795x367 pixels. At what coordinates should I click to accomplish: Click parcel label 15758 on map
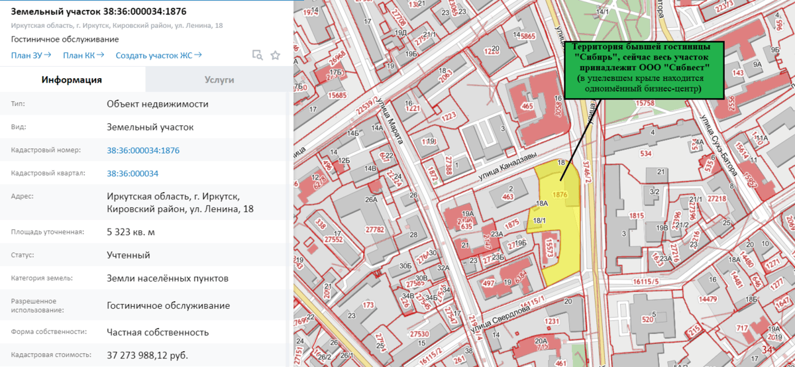pyautogui.click(x=645, y=103)
